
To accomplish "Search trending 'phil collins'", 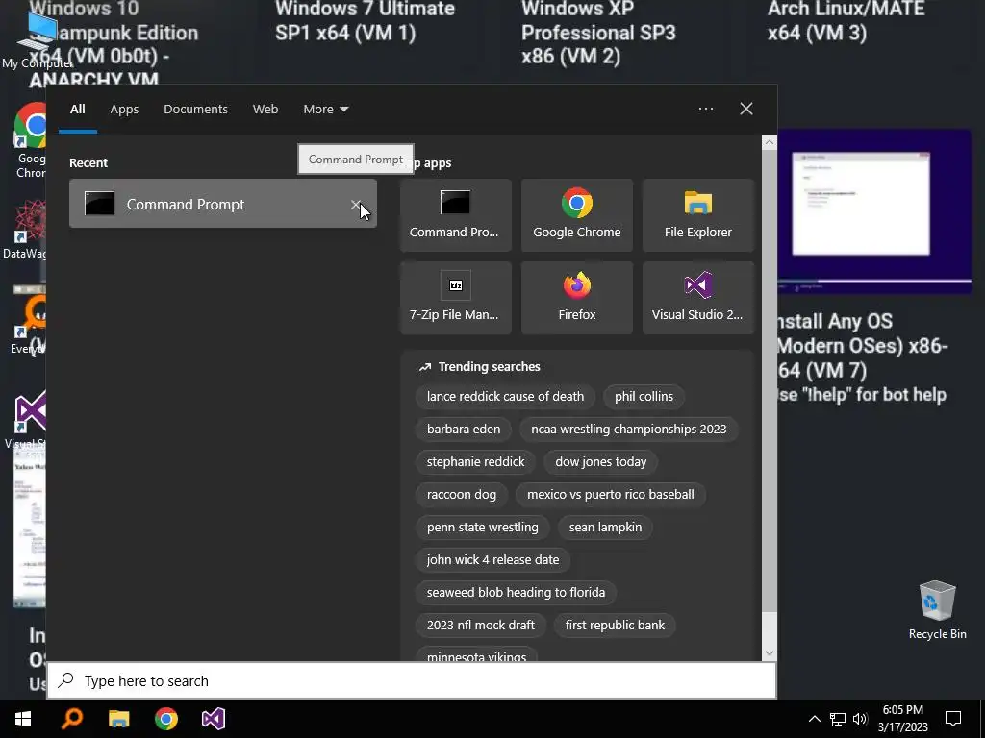I will (644, 396).
